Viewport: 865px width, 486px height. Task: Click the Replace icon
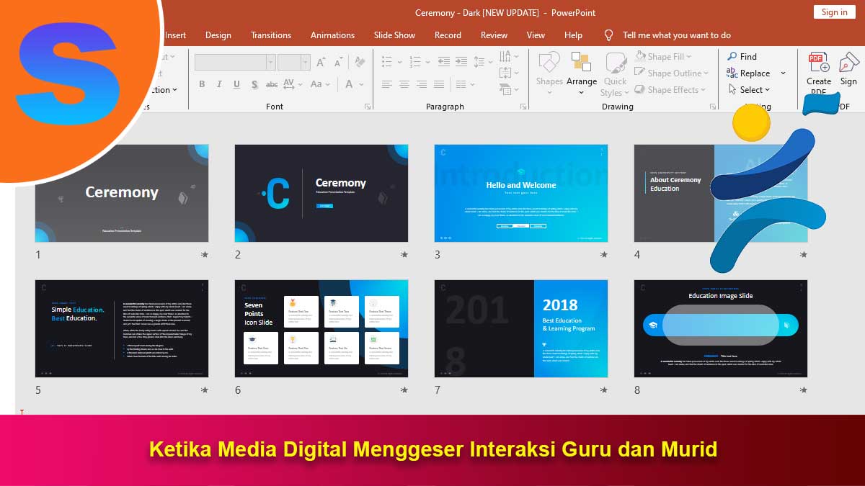pyautogui.click(x=732, y=73)
